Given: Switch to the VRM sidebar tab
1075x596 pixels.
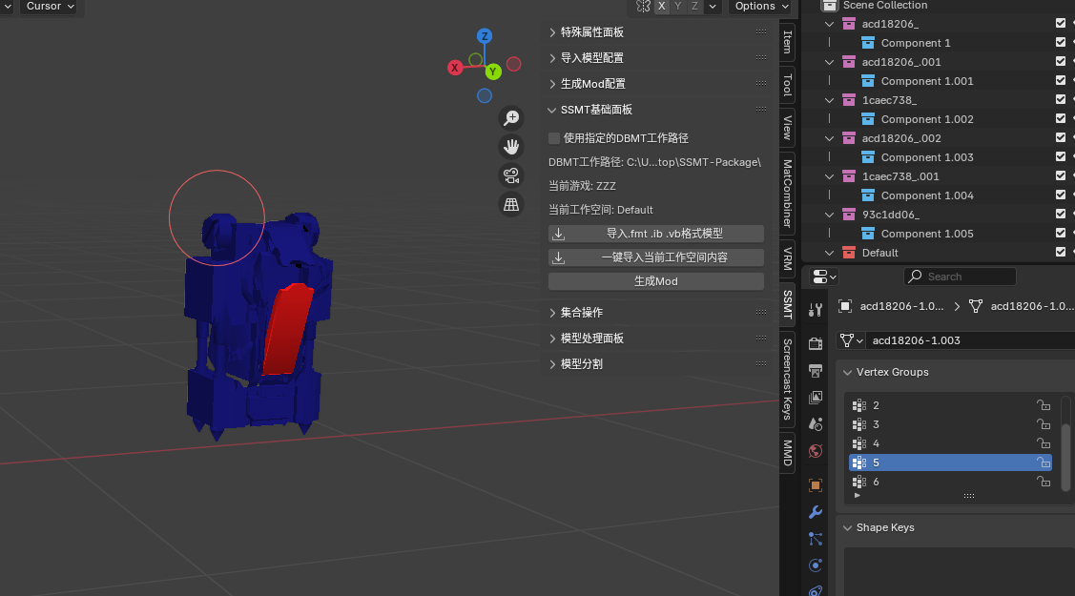Looking at the screenshot, I should pyautogui.click(x=788, y=259).
